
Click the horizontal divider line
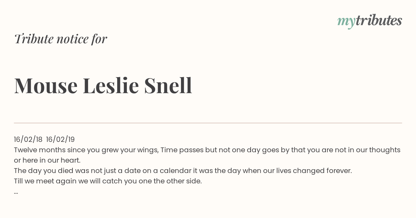point(208,123)
